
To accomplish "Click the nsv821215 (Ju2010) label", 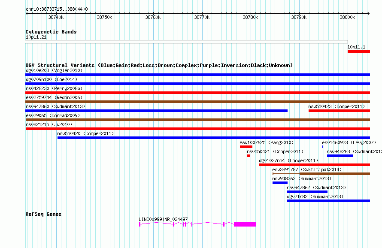I will (x=49, y=124).
